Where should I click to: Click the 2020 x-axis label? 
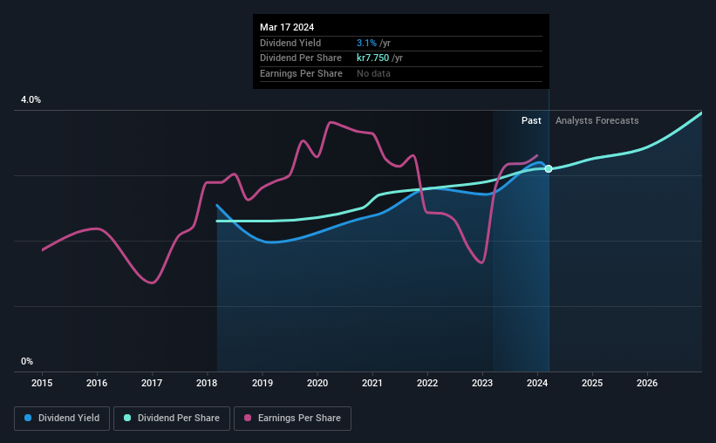317,383
